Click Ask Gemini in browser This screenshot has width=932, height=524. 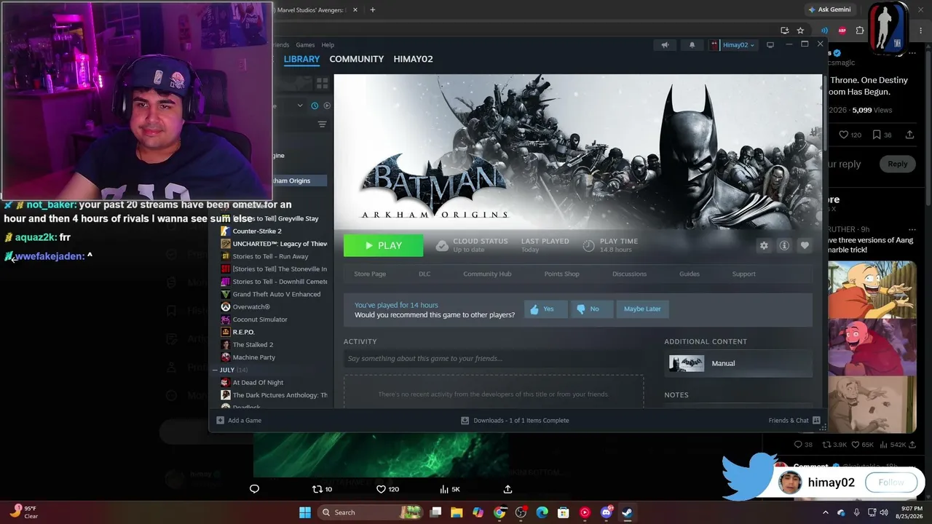tap(829, 9)
